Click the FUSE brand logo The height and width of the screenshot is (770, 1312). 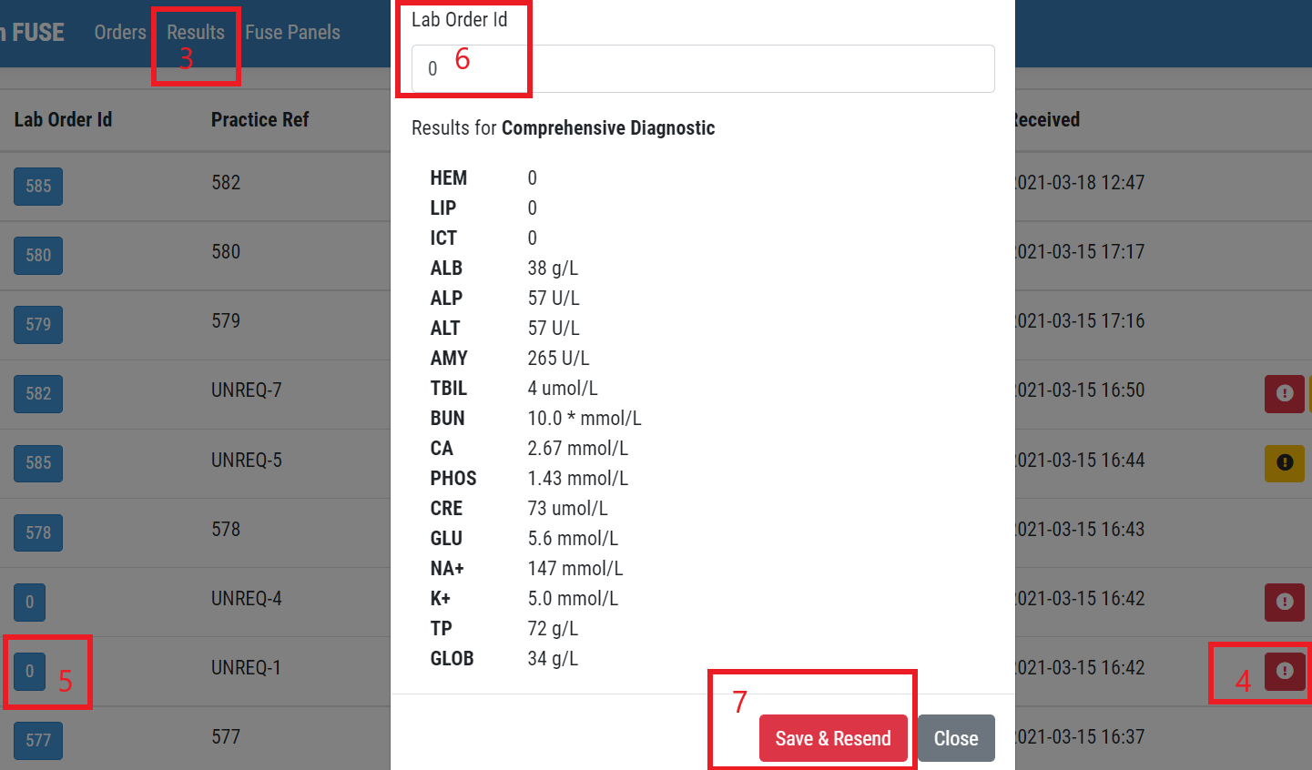33,32
